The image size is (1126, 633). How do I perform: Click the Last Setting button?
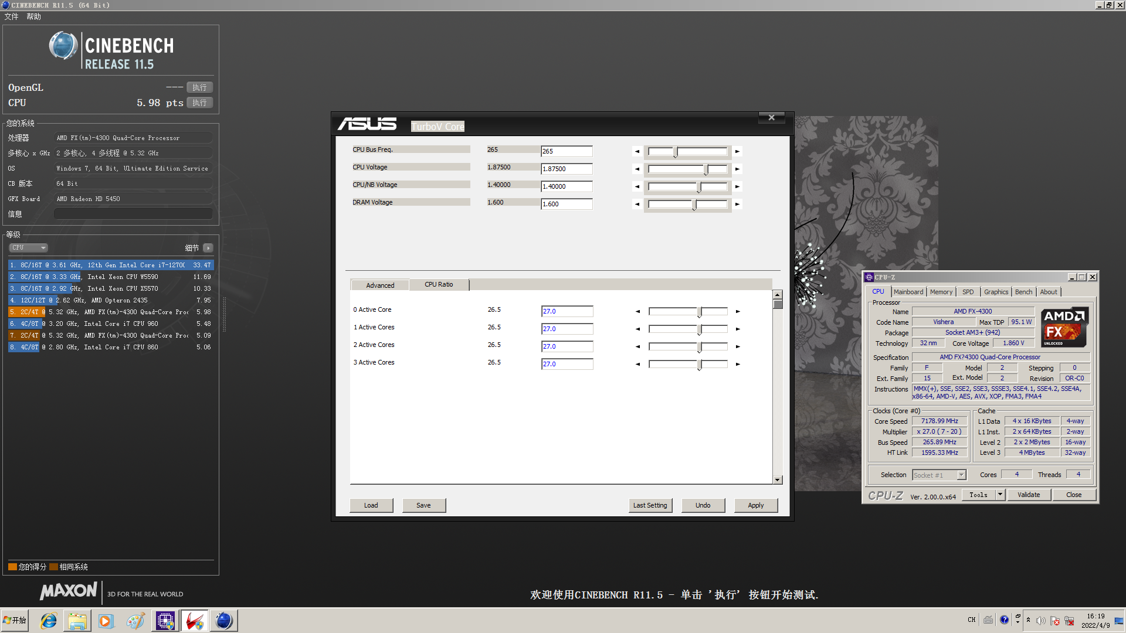650,505
